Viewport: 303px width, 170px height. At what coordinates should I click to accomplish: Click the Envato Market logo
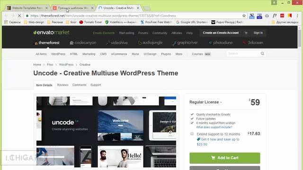point(51,33)
